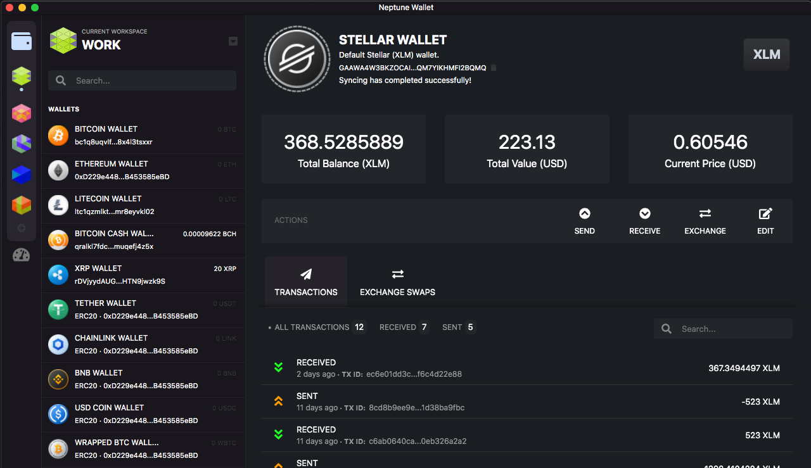Open the dashboard gauge icon

coord(22,255)
